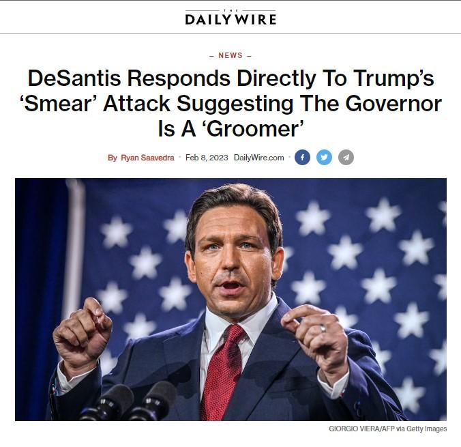Open the NEWS category label
Screen dimensions: 461x447
(230, 55)
